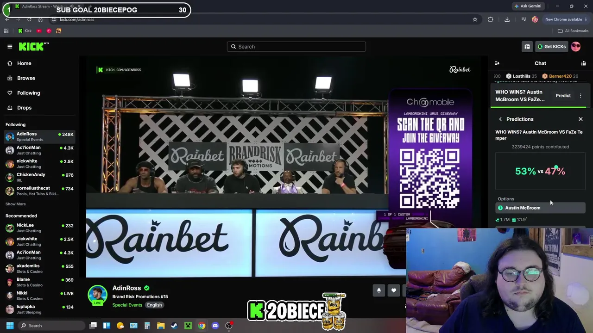Open Chrome media controls

(524, 19)
